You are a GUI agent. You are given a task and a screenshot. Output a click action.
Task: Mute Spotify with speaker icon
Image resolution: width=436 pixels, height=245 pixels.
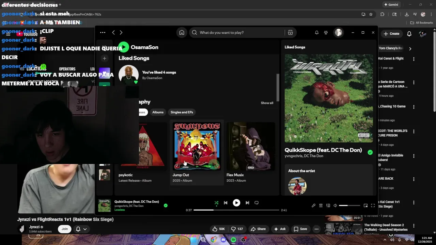tap(335, 206)
